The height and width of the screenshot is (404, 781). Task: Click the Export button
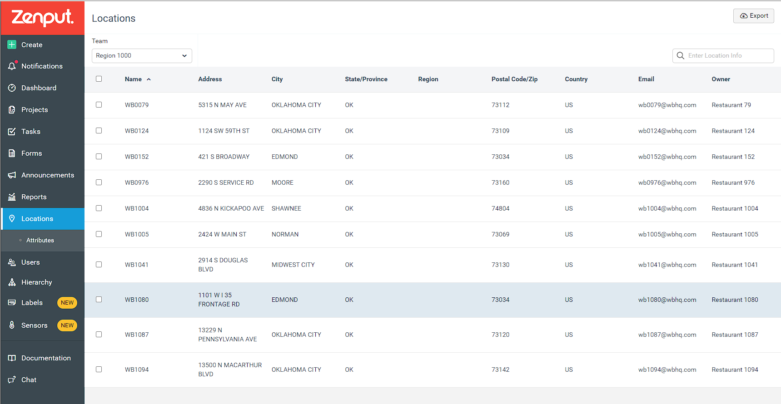pyautogui.click(x=753, y=15)
